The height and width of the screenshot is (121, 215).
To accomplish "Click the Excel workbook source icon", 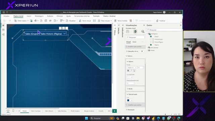I will (31, 21).
